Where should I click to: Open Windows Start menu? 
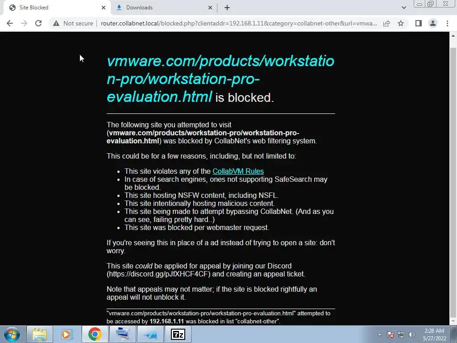coord(12,334)
